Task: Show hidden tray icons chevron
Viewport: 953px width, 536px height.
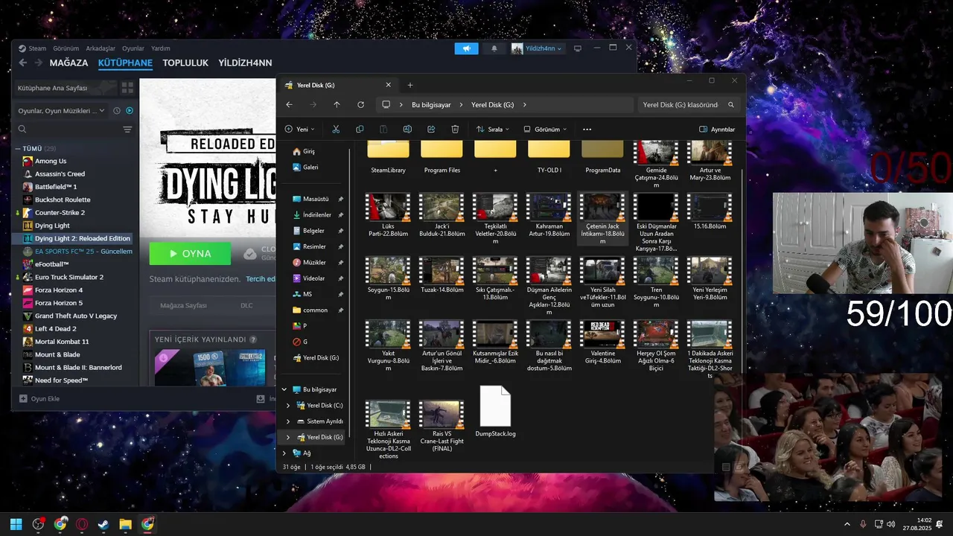Action: click(847, 524)
